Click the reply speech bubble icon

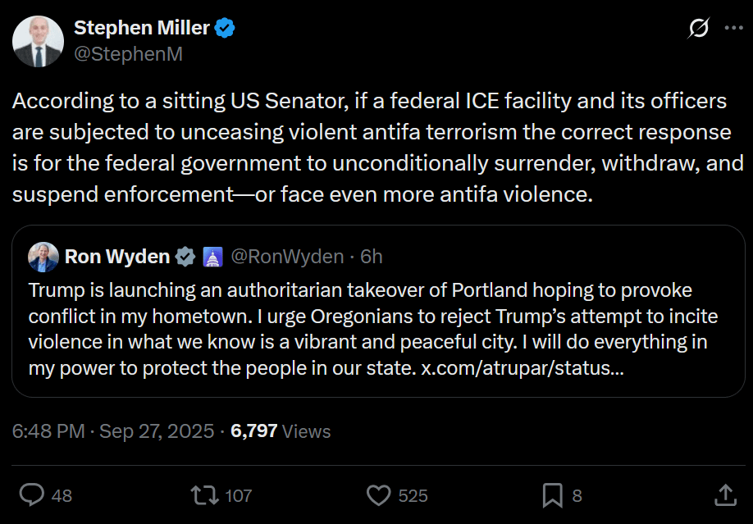[32, 494]
